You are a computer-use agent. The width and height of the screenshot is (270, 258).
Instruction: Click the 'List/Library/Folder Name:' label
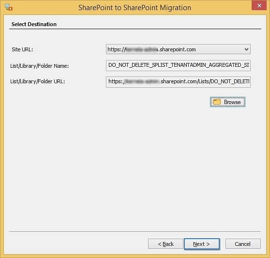pyautogui.click(x=39, y=66)
